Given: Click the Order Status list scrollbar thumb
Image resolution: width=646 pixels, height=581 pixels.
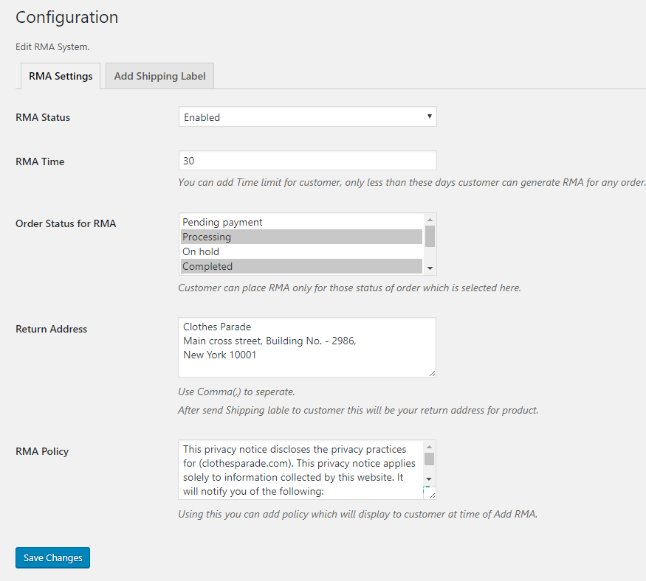Looking at the screenshot, I should coord(430,236).
